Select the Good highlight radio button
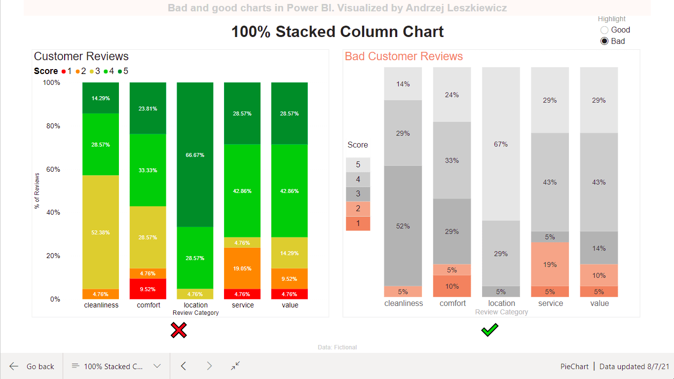Image resolution: width=674 pixels, height=379 pixels. tap(604, 30)
